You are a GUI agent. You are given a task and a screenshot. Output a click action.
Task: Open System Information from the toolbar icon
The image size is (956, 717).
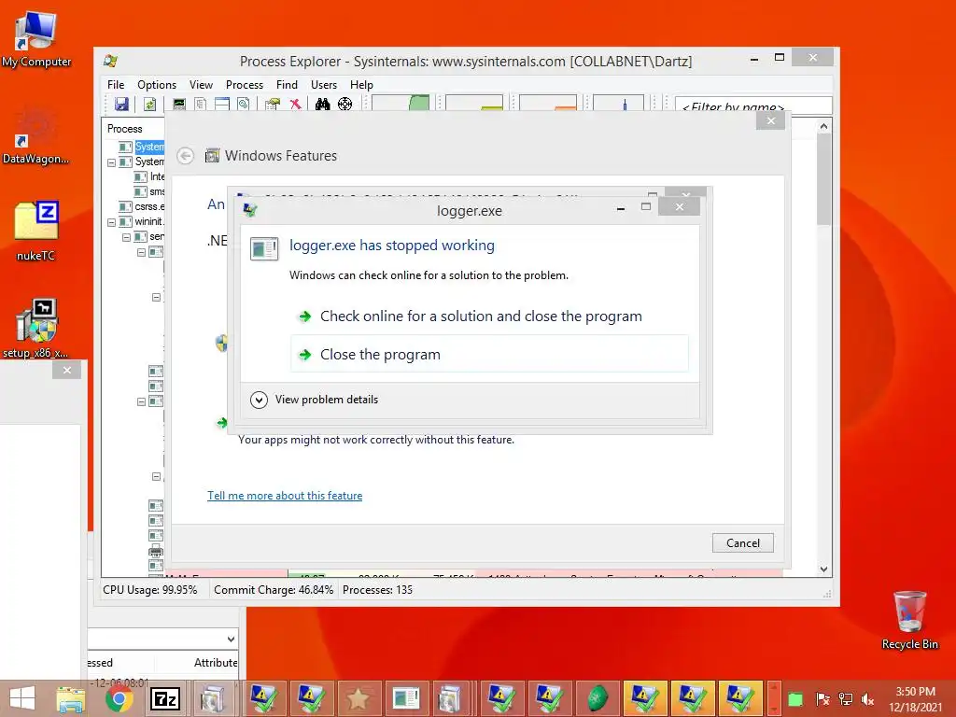(178, 104)
